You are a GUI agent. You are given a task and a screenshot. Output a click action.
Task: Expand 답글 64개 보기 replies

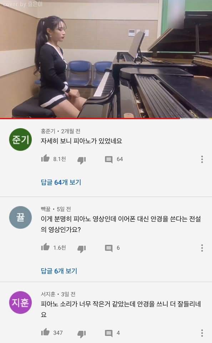[x=61, y=182]
